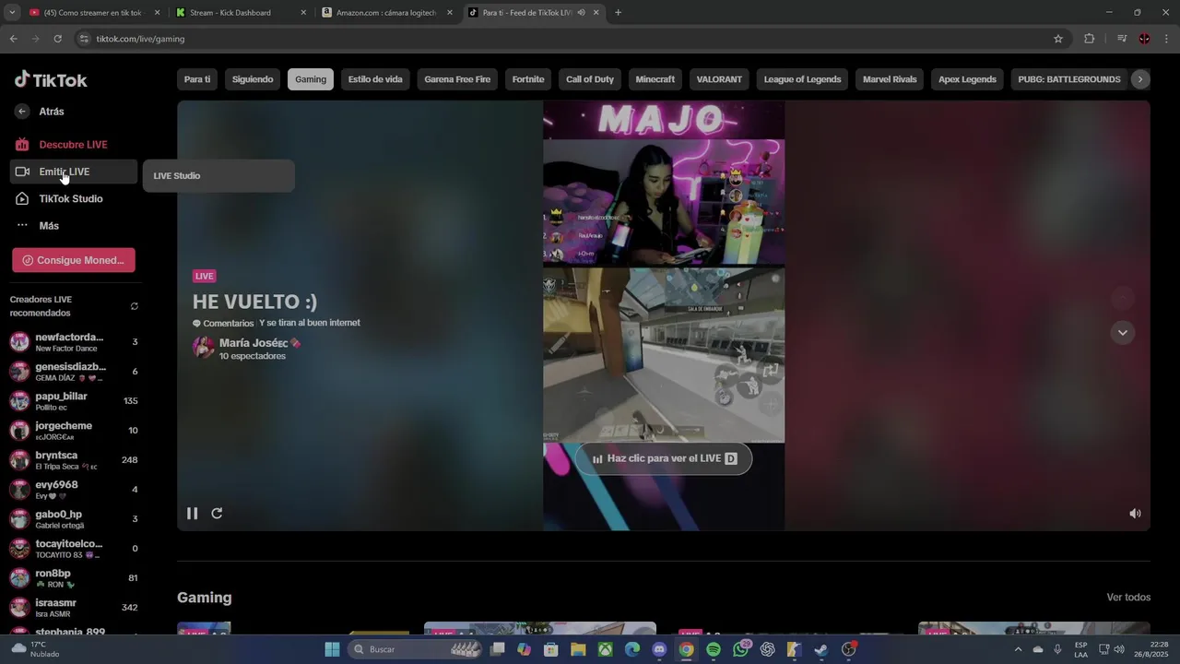Screen dimensions: 1180x664
Task: Open Spotify from the taskbar
Action: point(714,649)
